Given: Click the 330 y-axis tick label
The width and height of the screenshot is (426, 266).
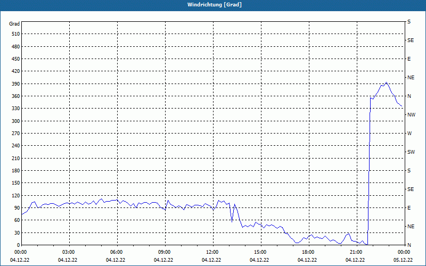Looking at the screenshot, I should pyautogui.click(x=16, y=109).
